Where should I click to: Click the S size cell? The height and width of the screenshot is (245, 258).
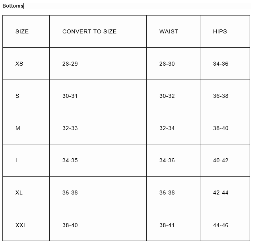pyautogui.click(x=26, y=96)
